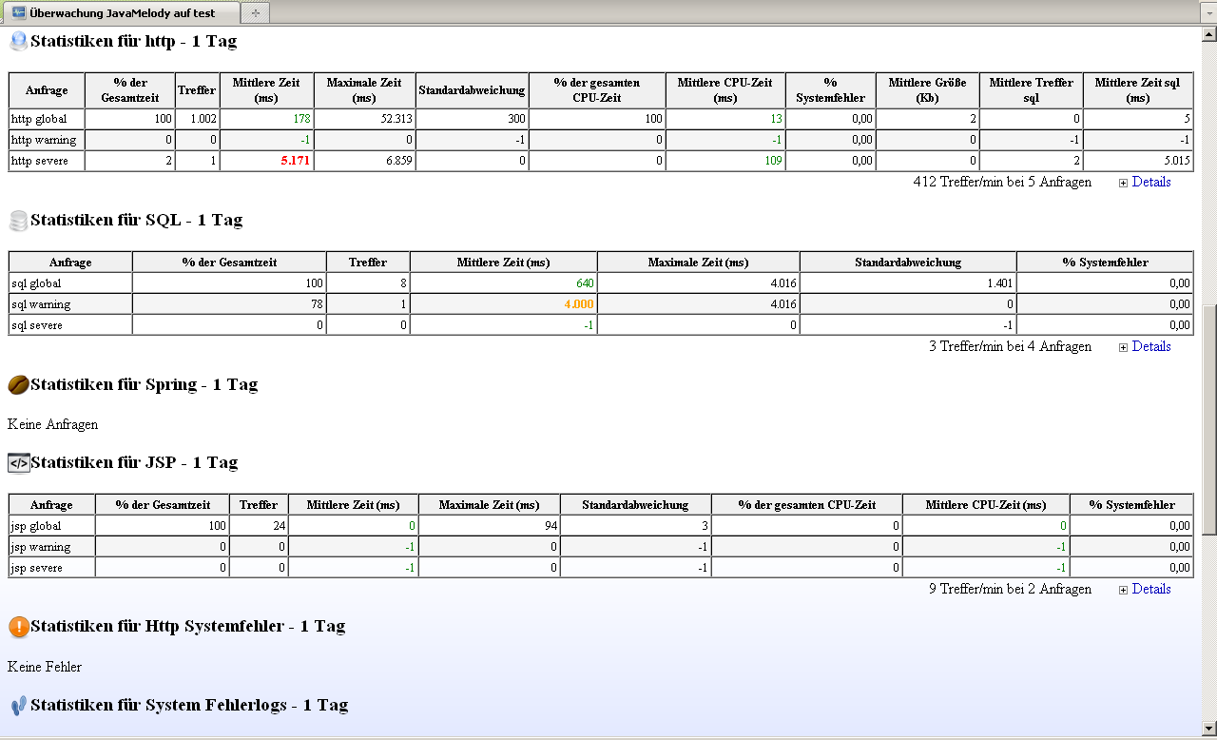Click the scrollbar up arrow
Screen dimensions: 1217x740
coord(1209,35)
